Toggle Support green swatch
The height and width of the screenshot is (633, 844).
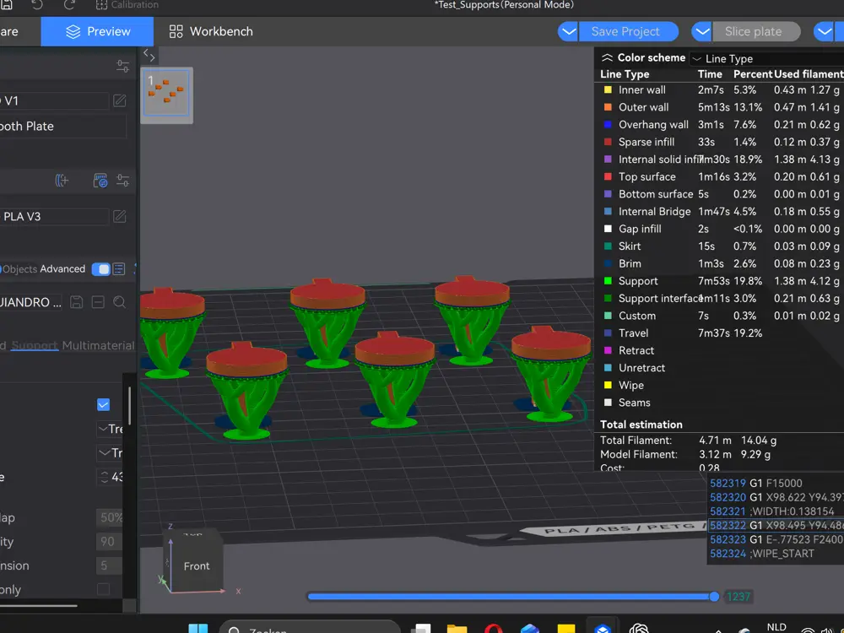point(608,281)
